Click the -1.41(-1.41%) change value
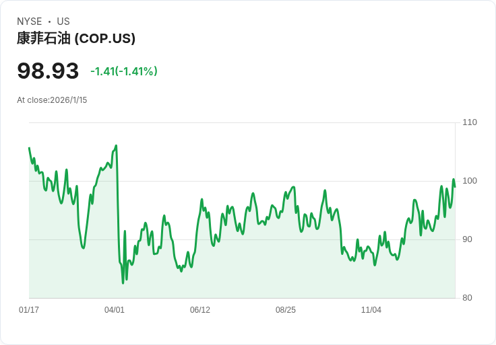 [124, 71]
